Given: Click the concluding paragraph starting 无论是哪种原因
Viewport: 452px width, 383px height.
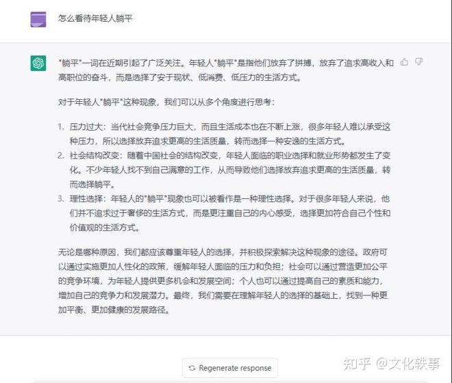Looking at the screenshot, I should pos(223,281).
